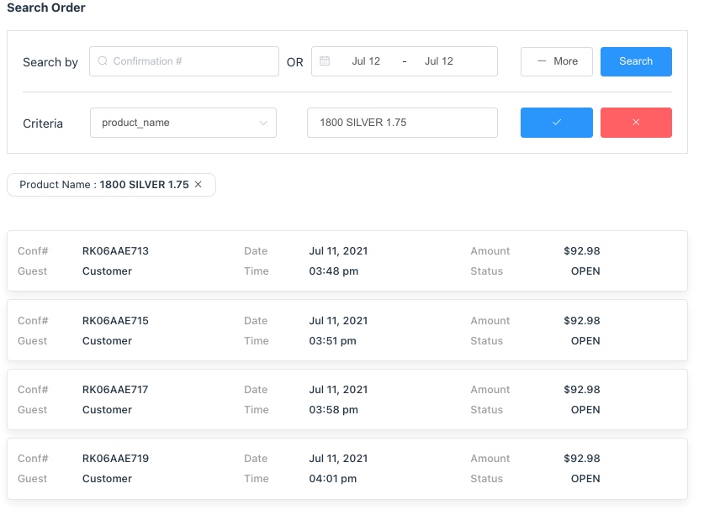Collapse options using the More button
Image resolution: width=704 pixels, height=515 pixels.
click(557, 61)
